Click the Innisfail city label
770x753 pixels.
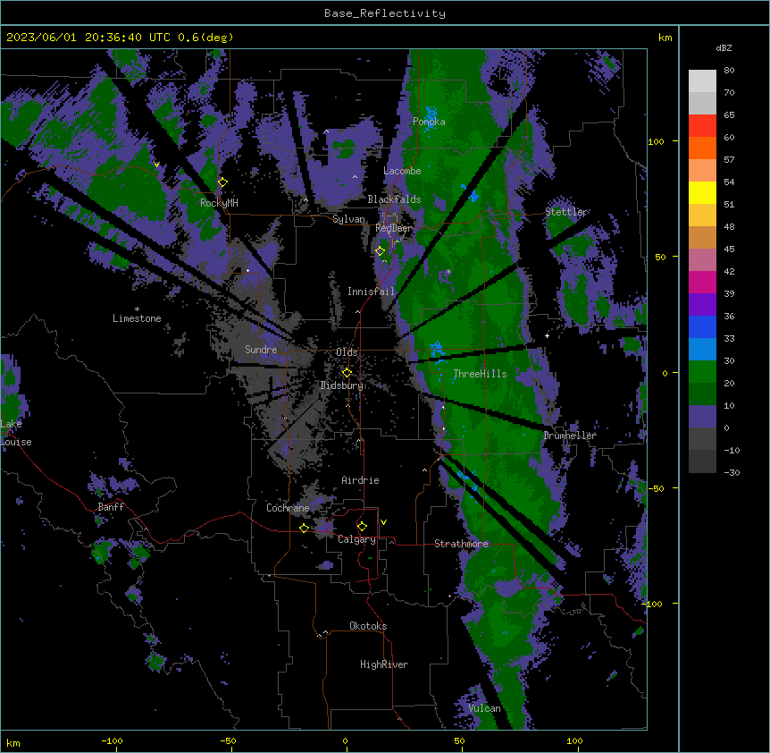coord(371,292)
